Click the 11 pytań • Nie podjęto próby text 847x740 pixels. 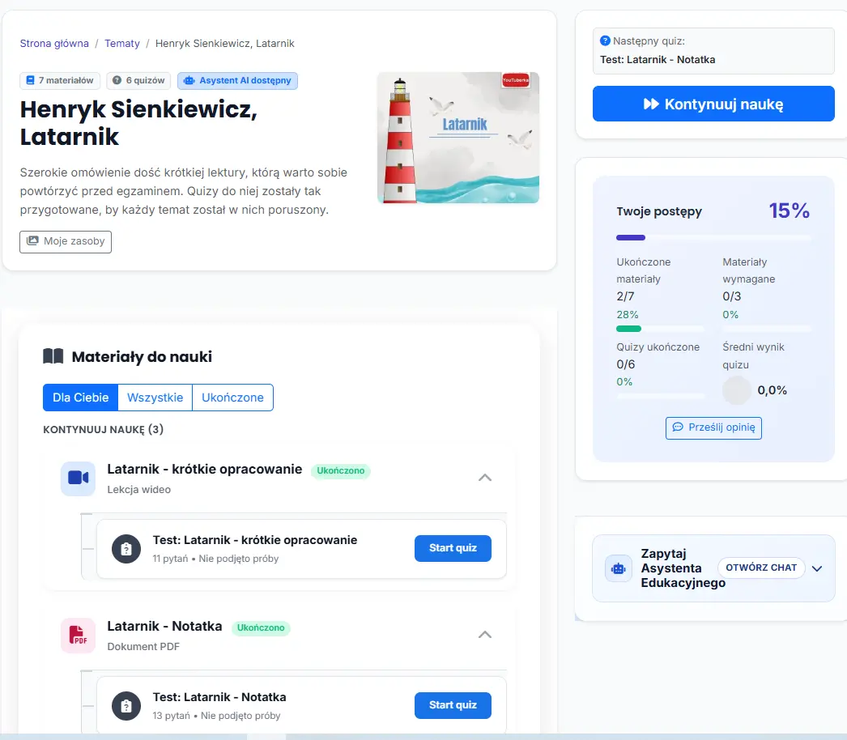(215, 559)
